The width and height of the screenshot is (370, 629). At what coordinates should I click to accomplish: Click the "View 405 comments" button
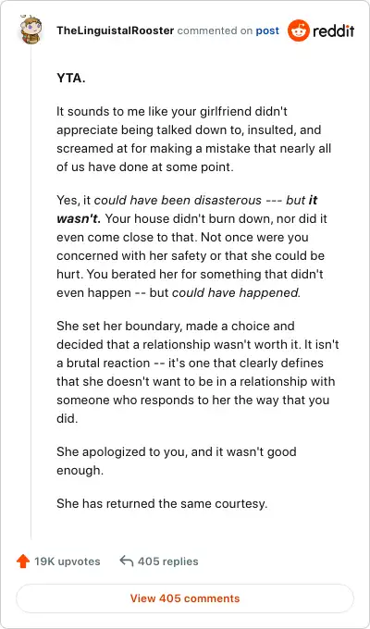coord(185,598)
